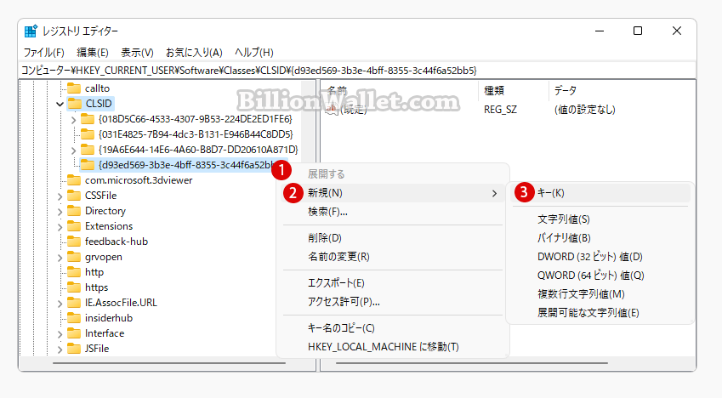Expand the {018D5C66-4533-4307-9B53-224DE2ED1FE6} key
The image size is (722, 398).
74,119
